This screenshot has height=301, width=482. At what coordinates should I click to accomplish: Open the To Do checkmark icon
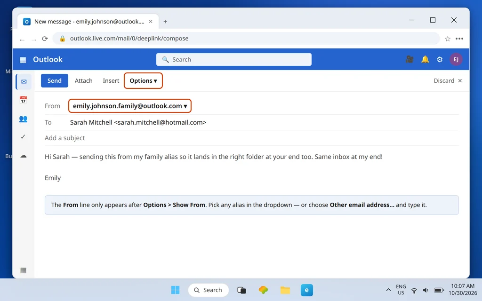pos(23,137)
